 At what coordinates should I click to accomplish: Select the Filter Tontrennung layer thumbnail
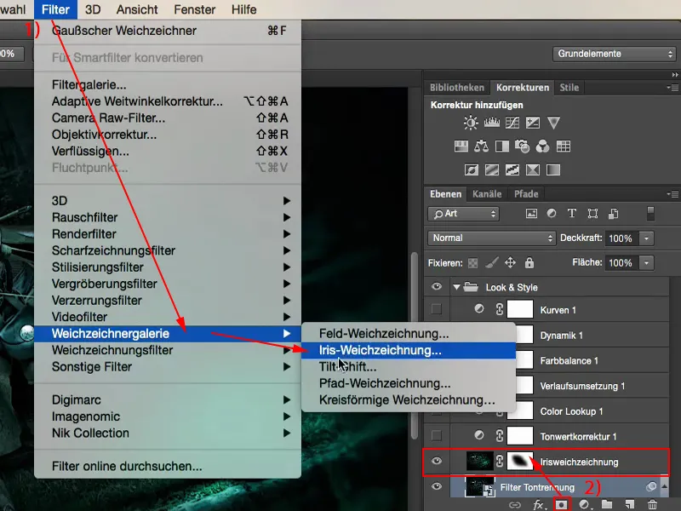coord(480,486)
